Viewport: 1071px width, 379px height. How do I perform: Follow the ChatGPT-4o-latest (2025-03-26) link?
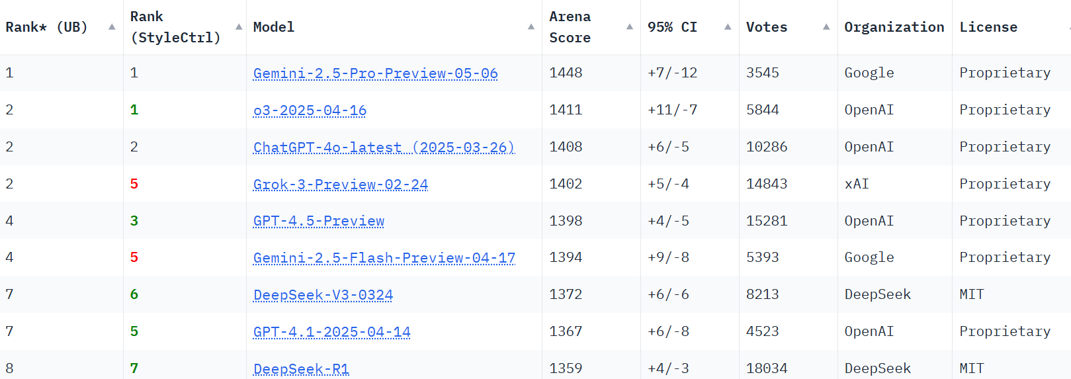coord(384,147)
